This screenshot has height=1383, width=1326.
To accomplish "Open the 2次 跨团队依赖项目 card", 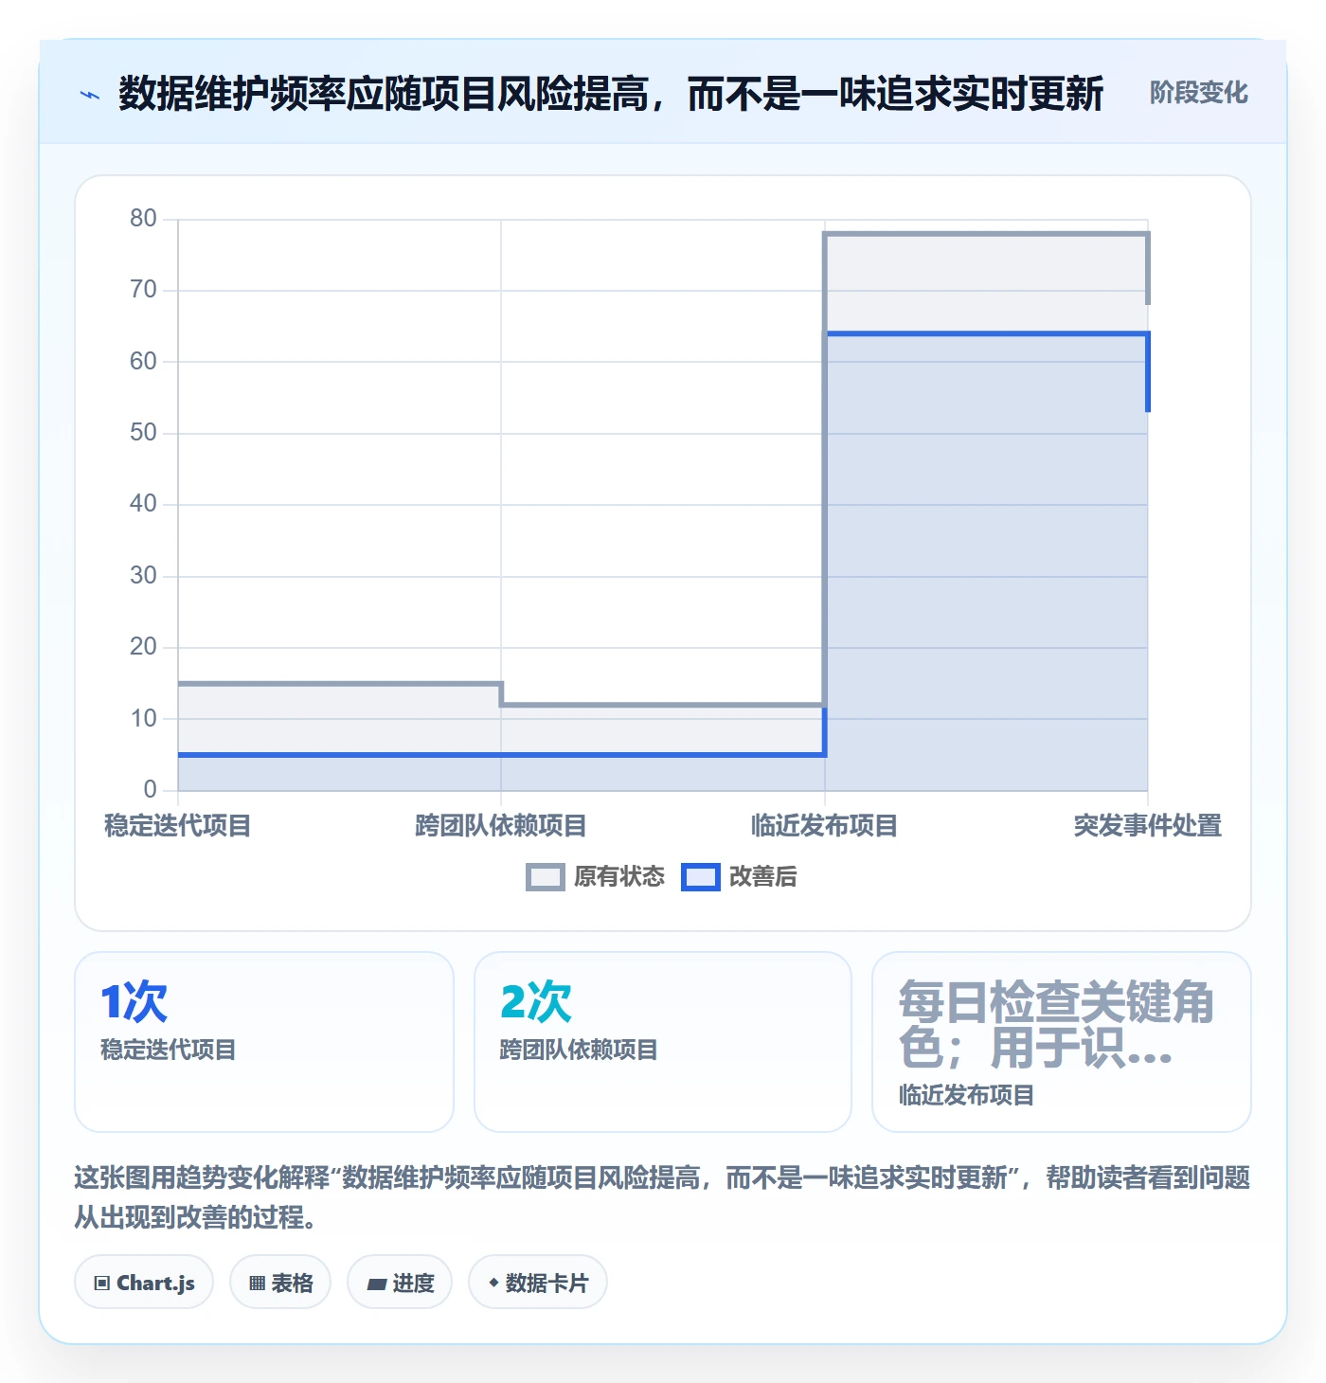I will (x=663, y=1042).
